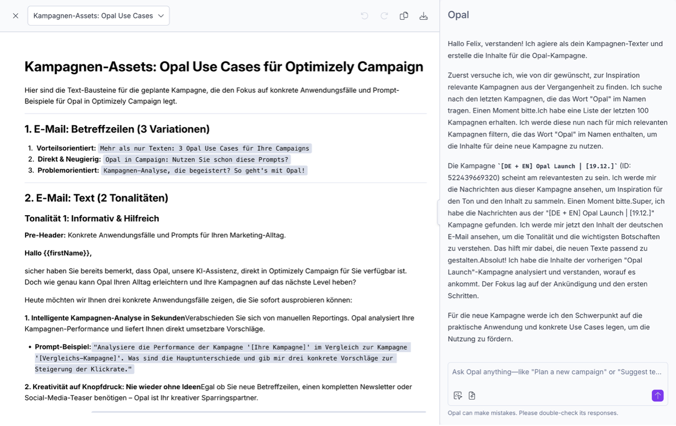Open the prompt library icon in chat box
The image size is (676, 426).
458,396
